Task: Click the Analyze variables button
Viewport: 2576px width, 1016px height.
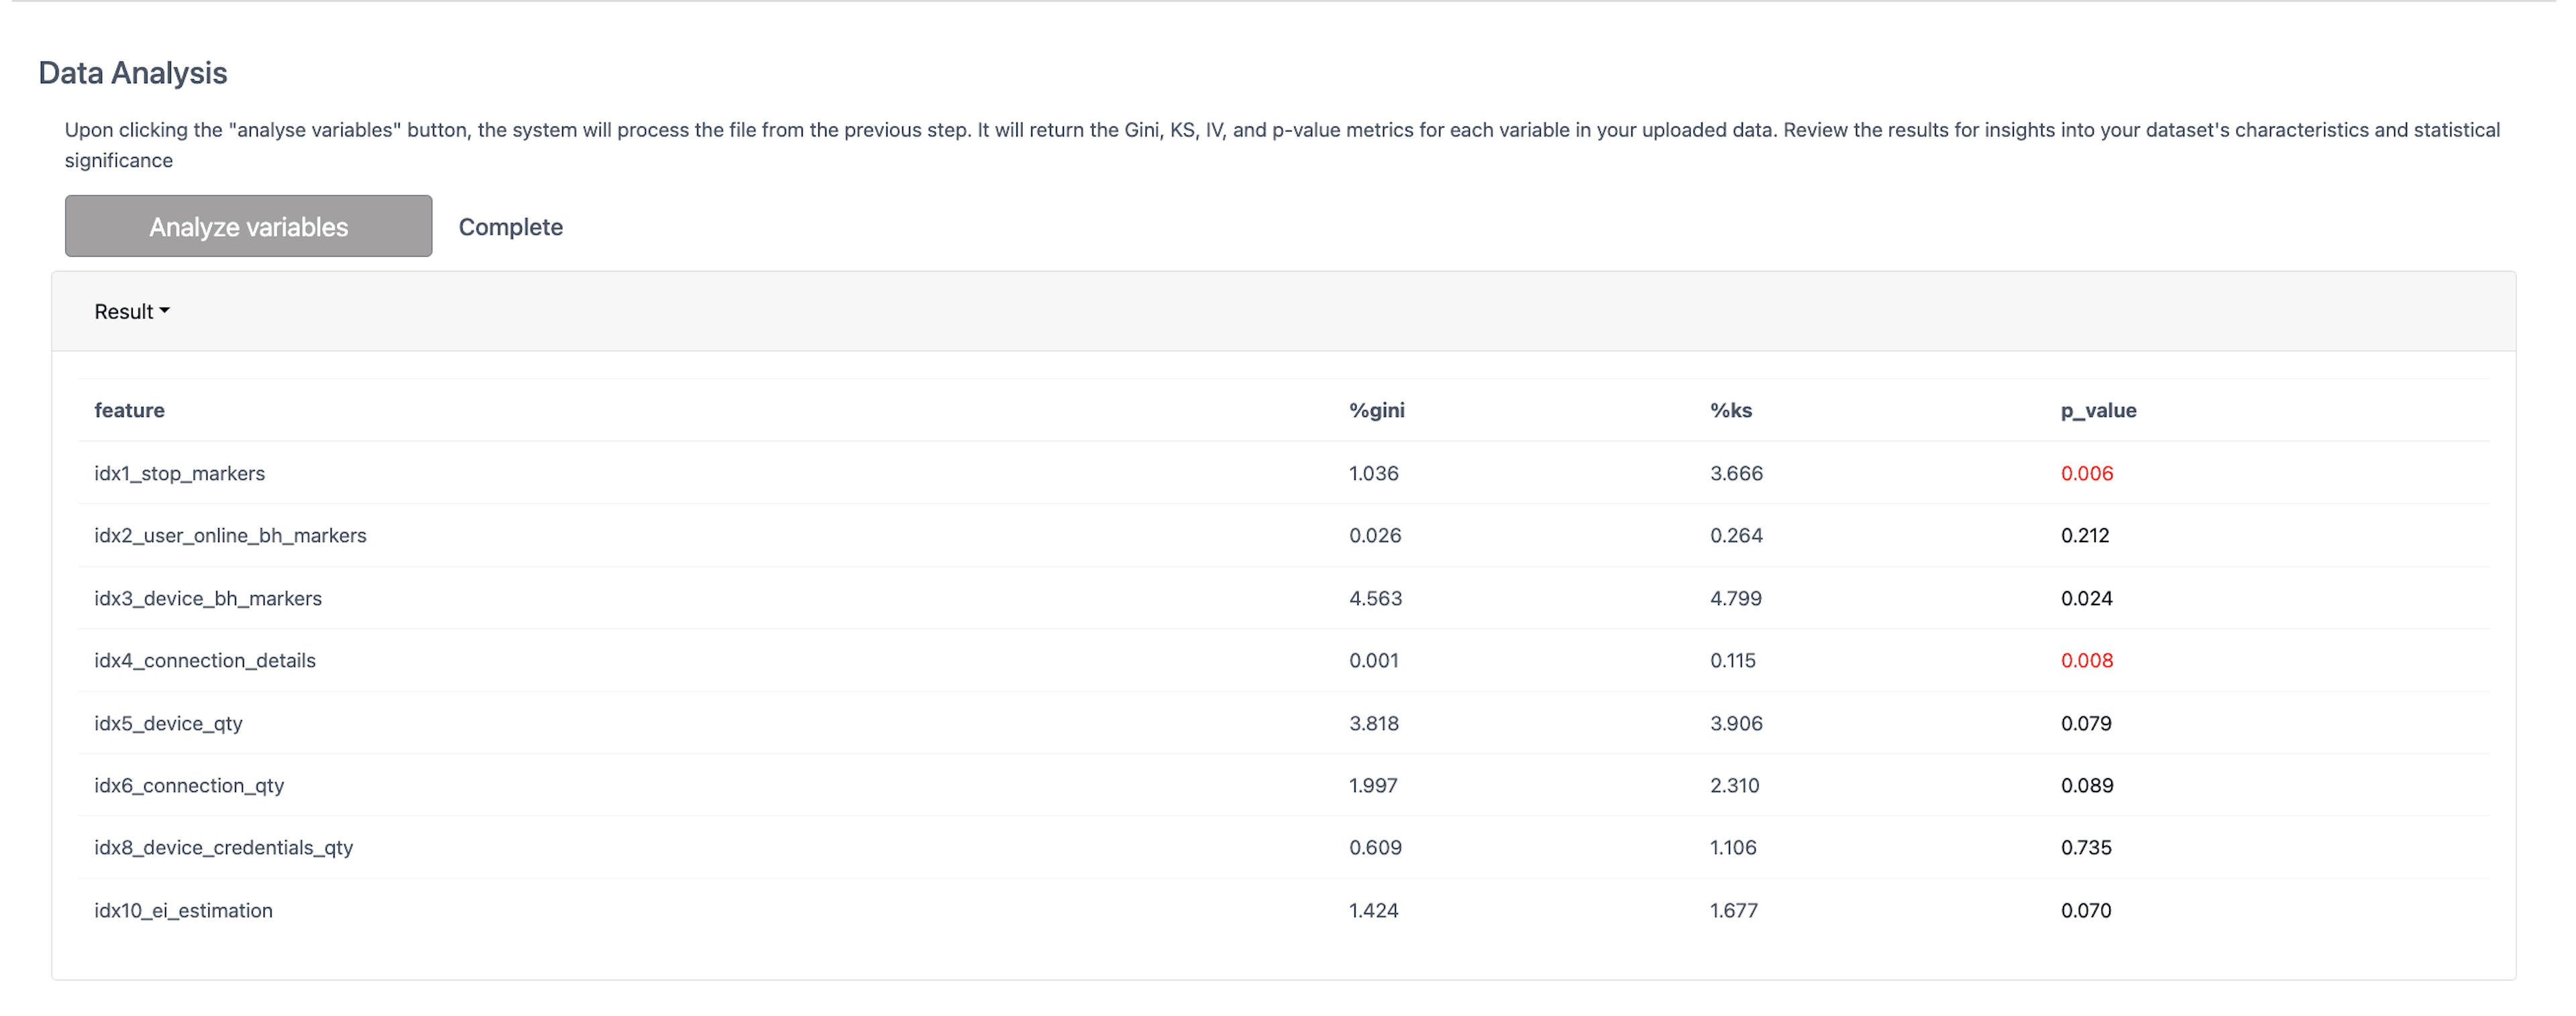Action: coord(248,226)
